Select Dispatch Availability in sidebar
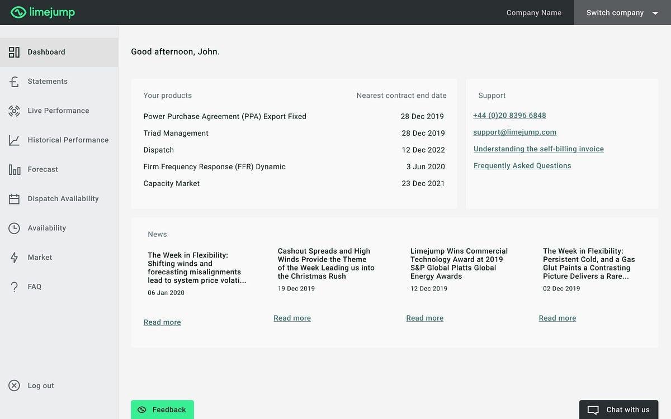The width and height of the screenshot is (671, 419). pos(59,198)
